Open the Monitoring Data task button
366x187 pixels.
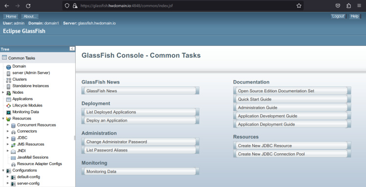pyautogui.click(x=140, y=171)
